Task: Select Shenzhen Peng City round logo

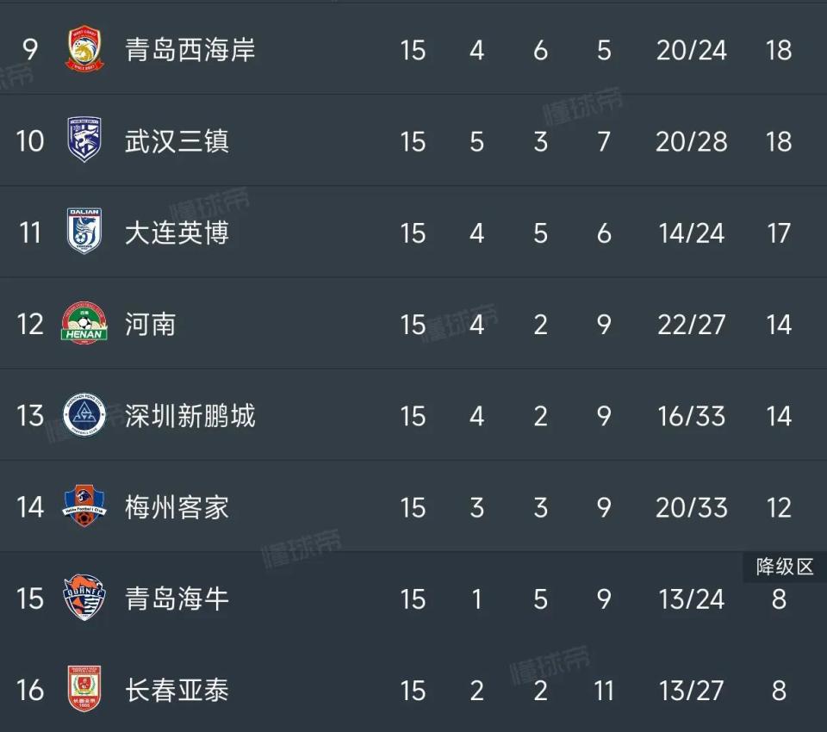Action: (x=84, y=414)
